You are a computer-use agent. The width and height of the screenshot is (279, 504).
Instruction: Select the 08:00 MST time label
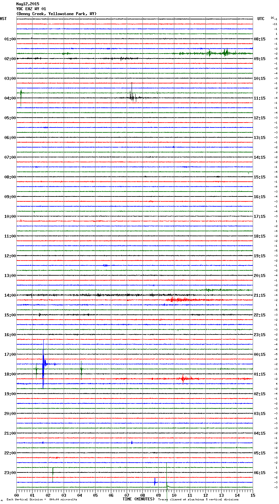coord(10,177)
